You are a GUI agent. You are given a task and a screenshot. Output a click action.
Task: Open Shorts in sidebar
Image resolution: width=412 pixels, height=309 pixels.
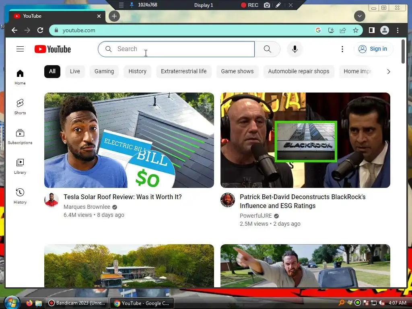(x=20, y=107)
